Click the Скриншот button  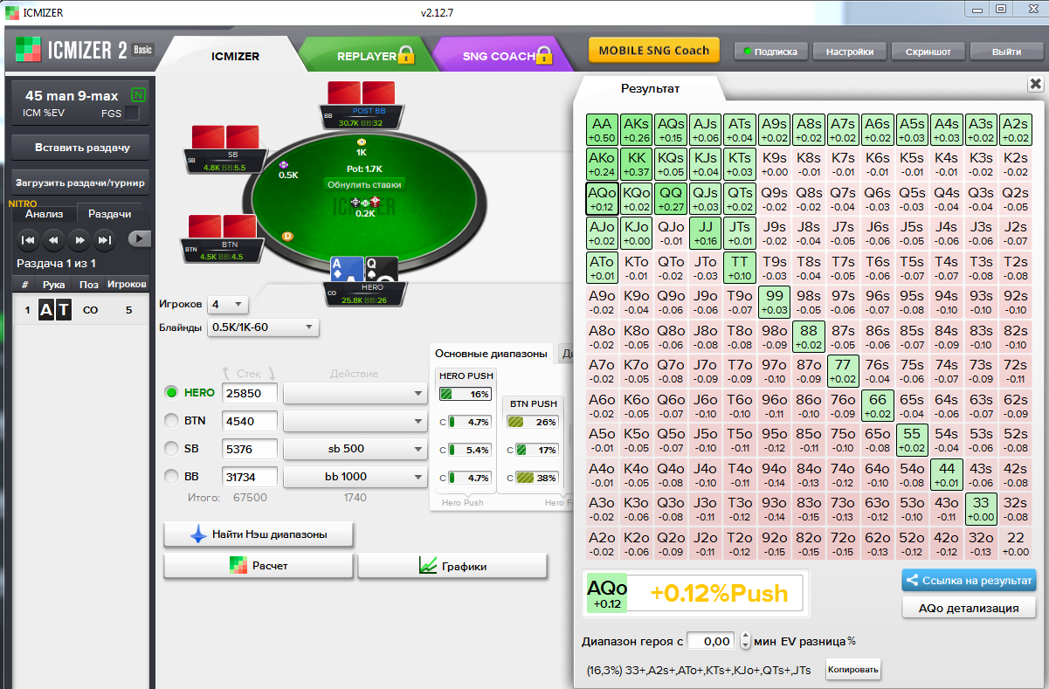pyautogui.click(x=928, y=52)
